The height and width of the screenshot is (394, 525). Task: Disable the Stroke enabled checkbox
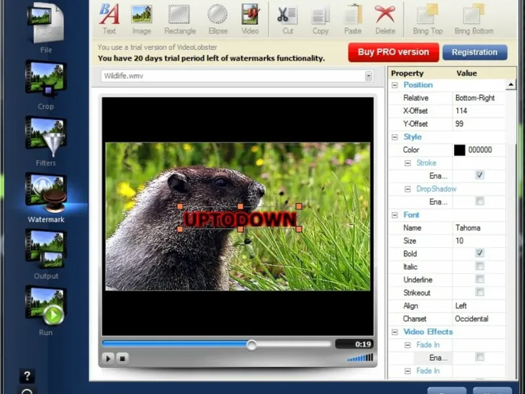coord(480,175)
